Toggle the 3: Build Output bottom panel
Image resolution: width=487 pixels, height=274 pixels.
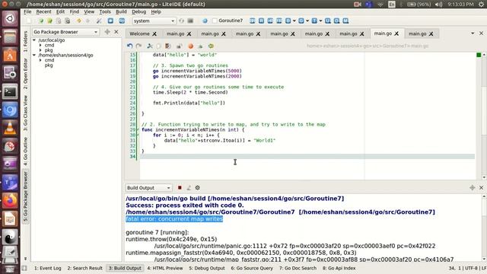[x=125, y=268]
